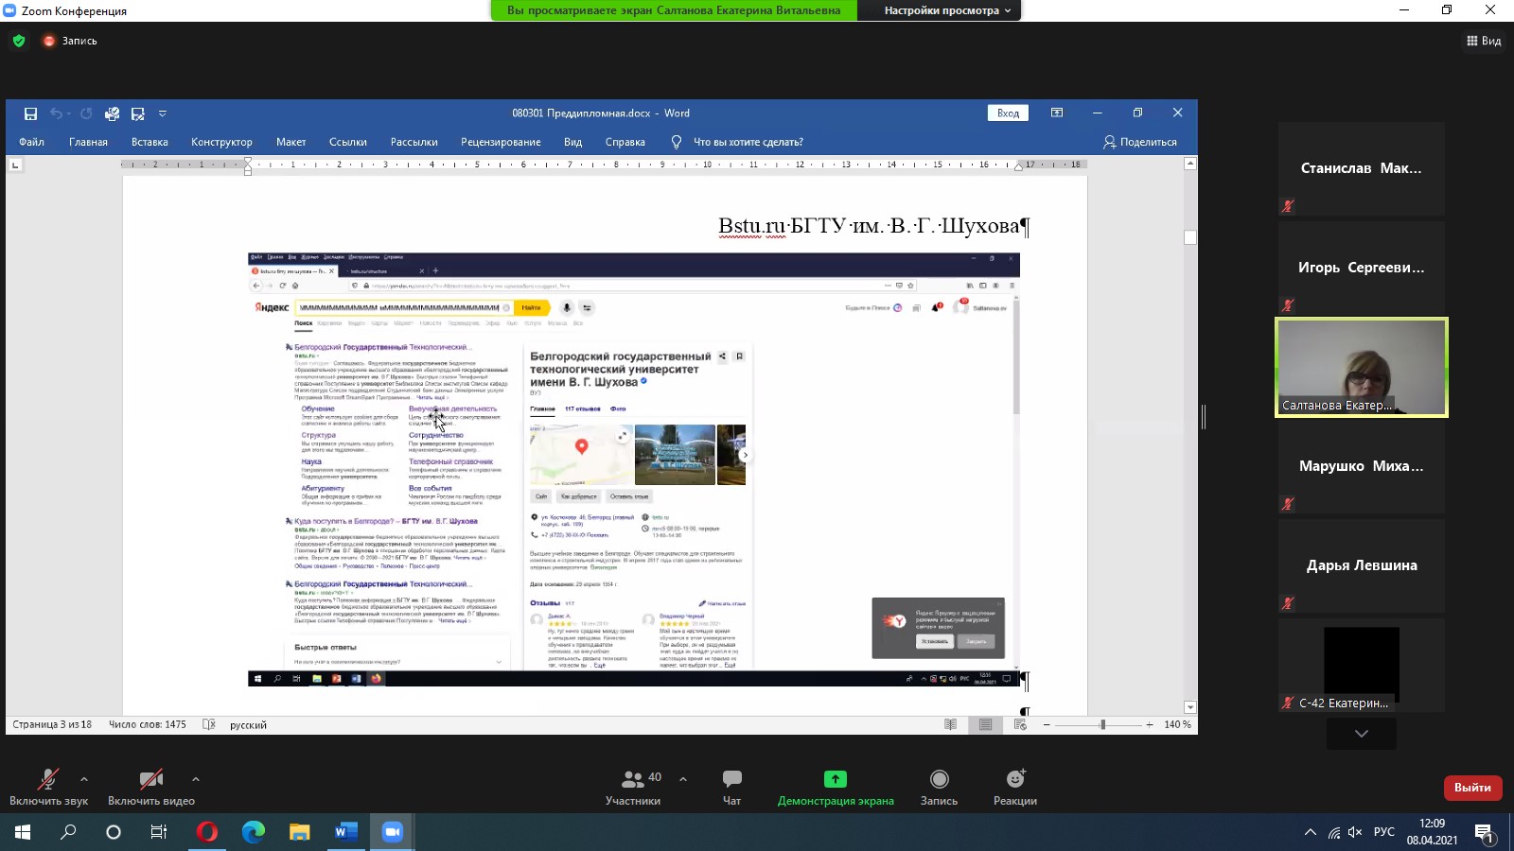Click the Windows Start button

point(23,832)
